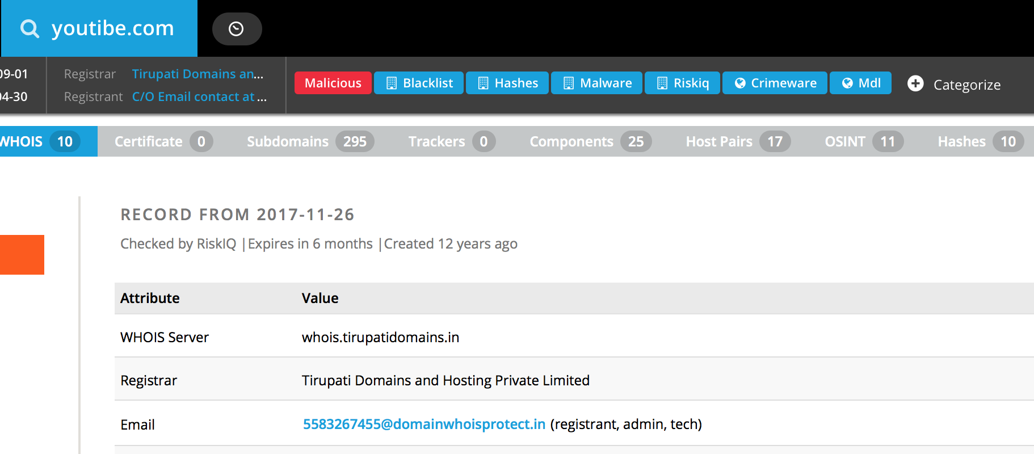
Task: Click the plus icon beside Categorize
Action: 915,83
